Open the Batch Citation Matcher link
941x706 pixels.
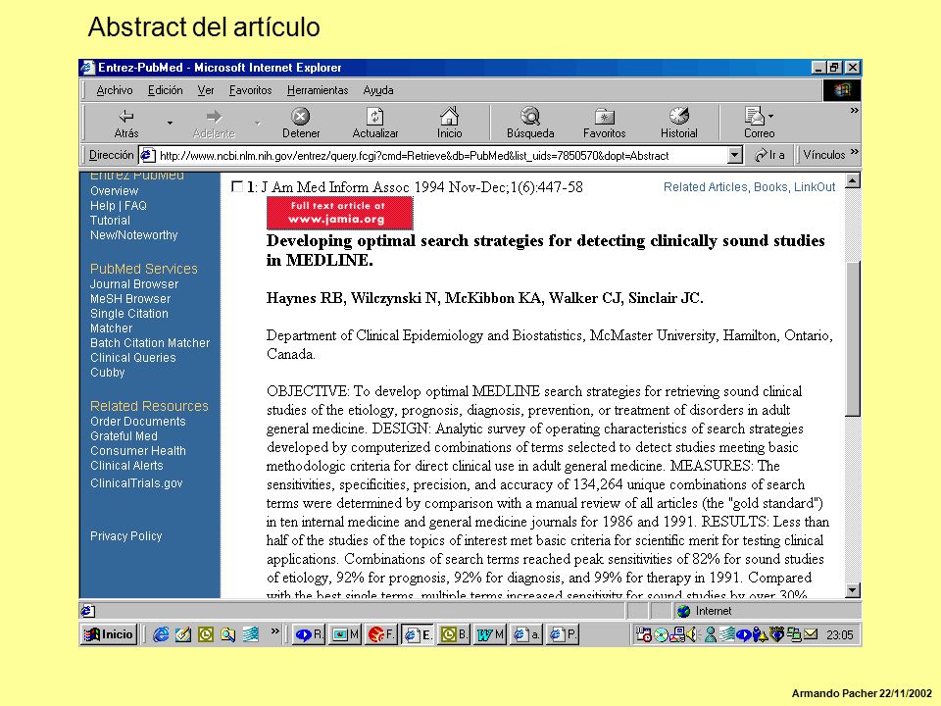point(150,343)
